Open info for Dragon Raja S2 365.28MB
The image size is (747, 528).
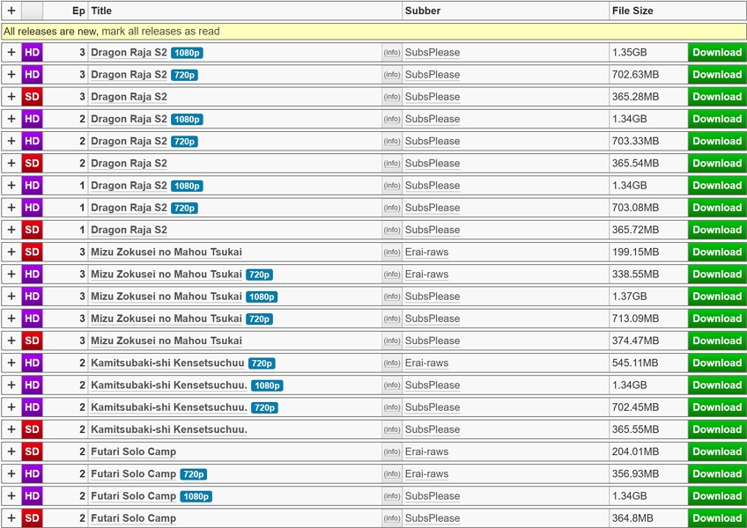392,97
